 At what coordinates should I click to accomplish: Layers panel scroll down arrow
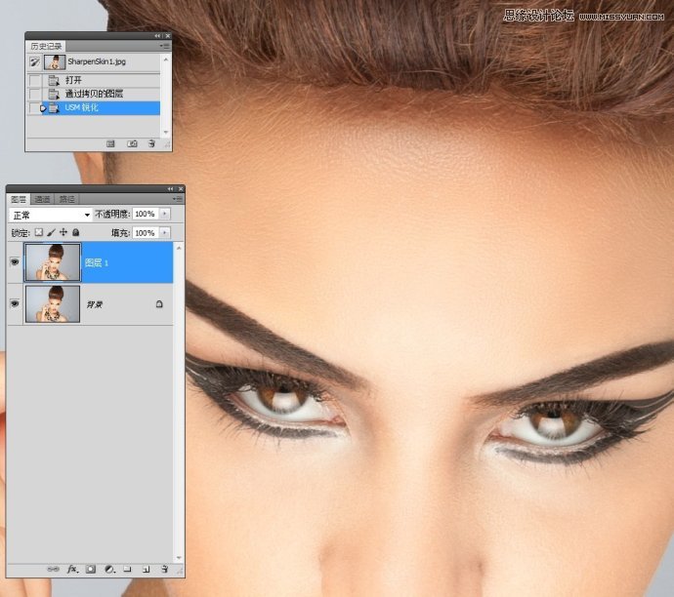(x=179, y=558)
